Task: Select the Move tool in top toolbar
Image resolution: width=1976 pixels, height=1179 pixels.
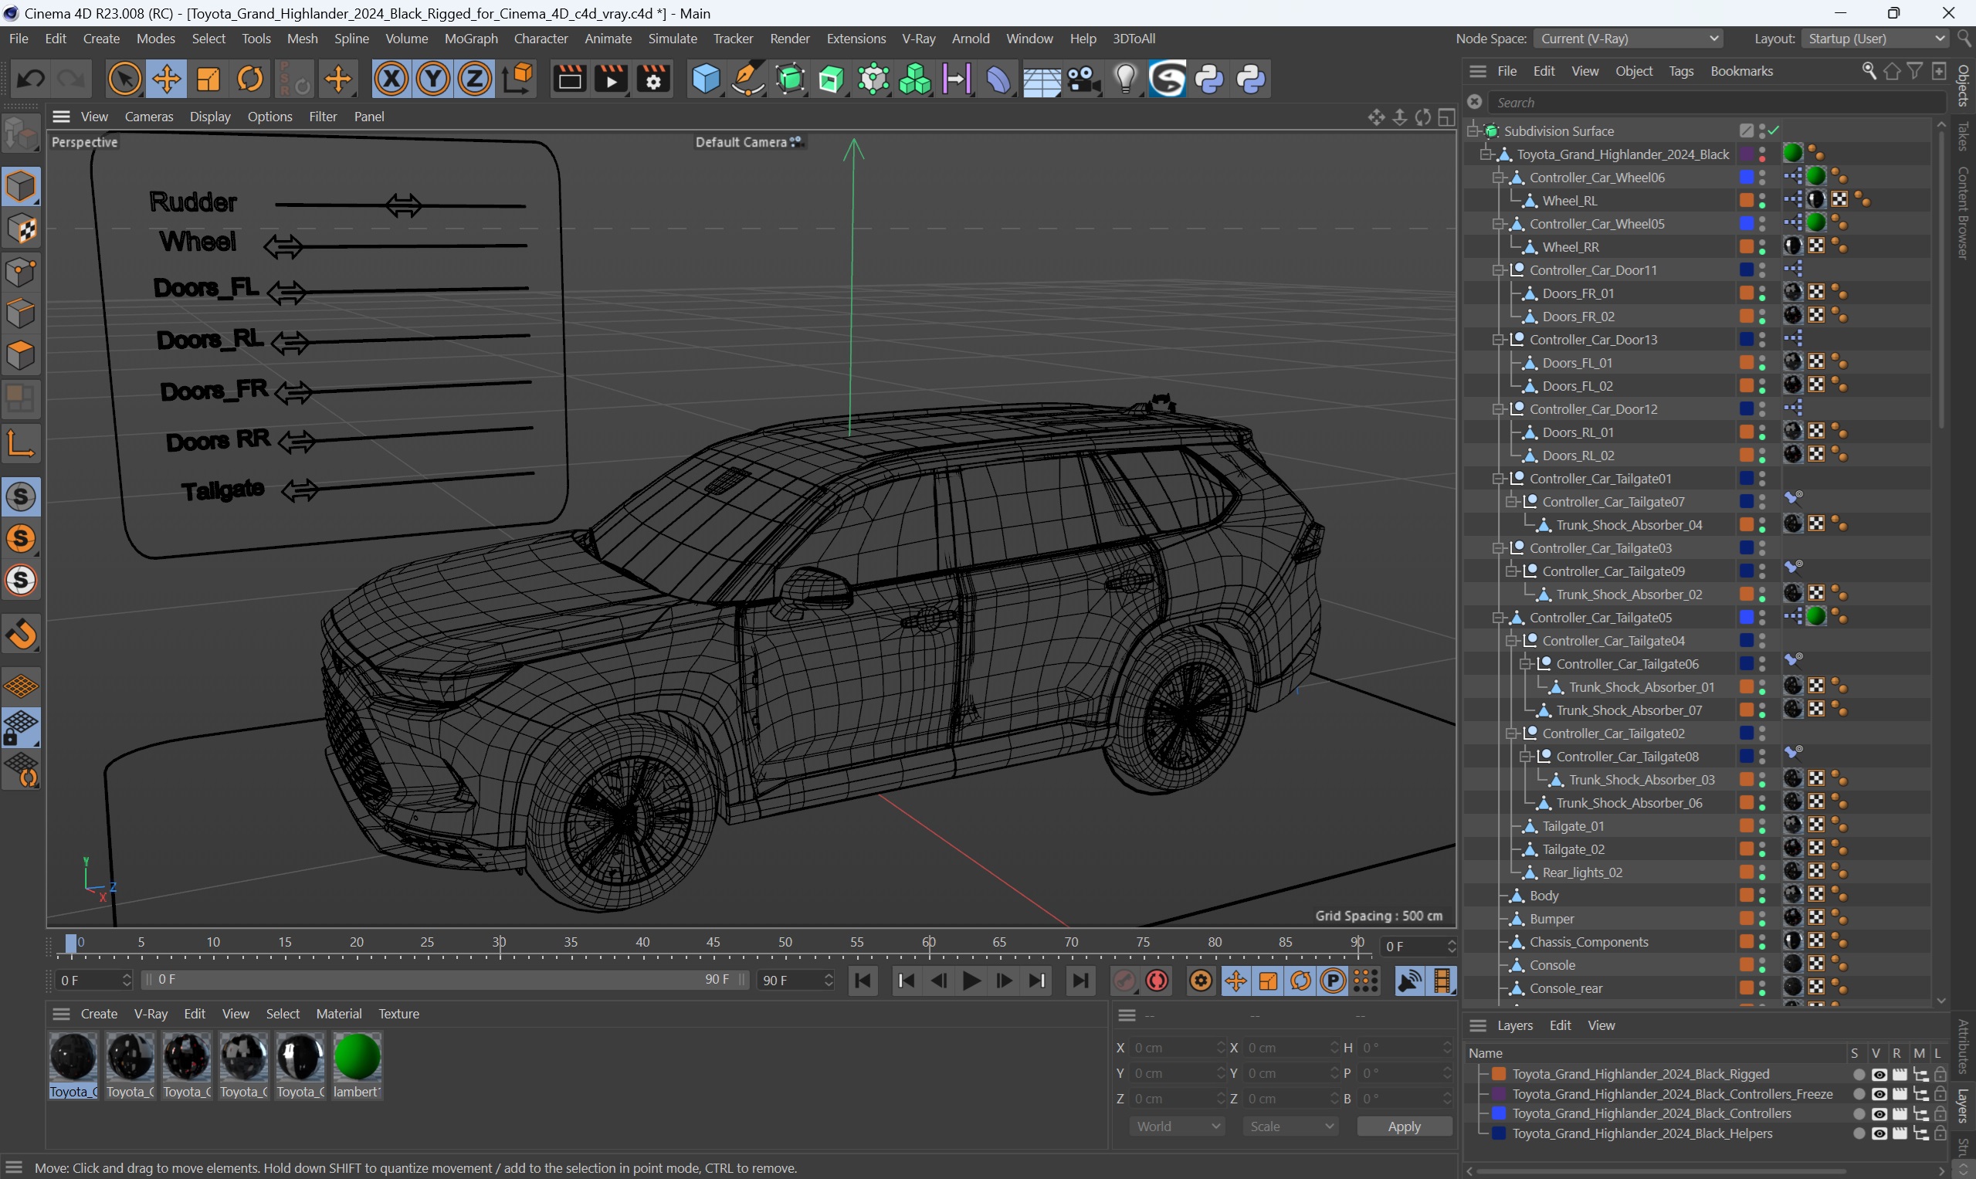Action: pos(166,79)
